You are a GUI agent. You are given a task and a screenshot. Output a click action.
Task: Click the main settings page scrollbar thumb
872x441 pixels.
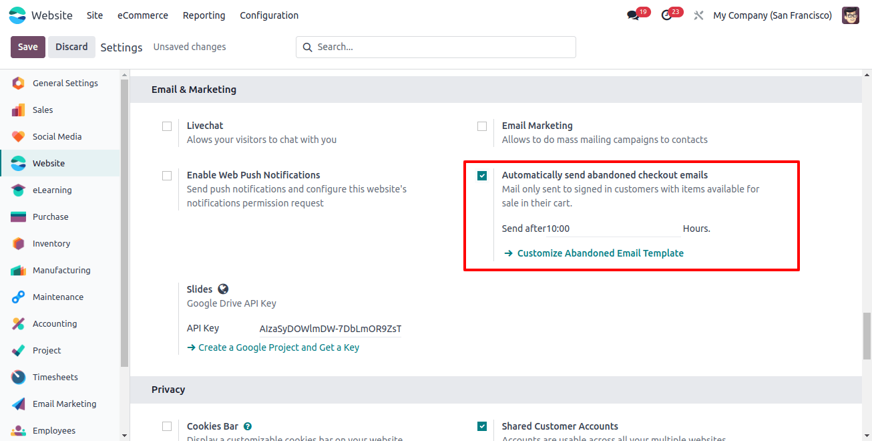[867, 335]
